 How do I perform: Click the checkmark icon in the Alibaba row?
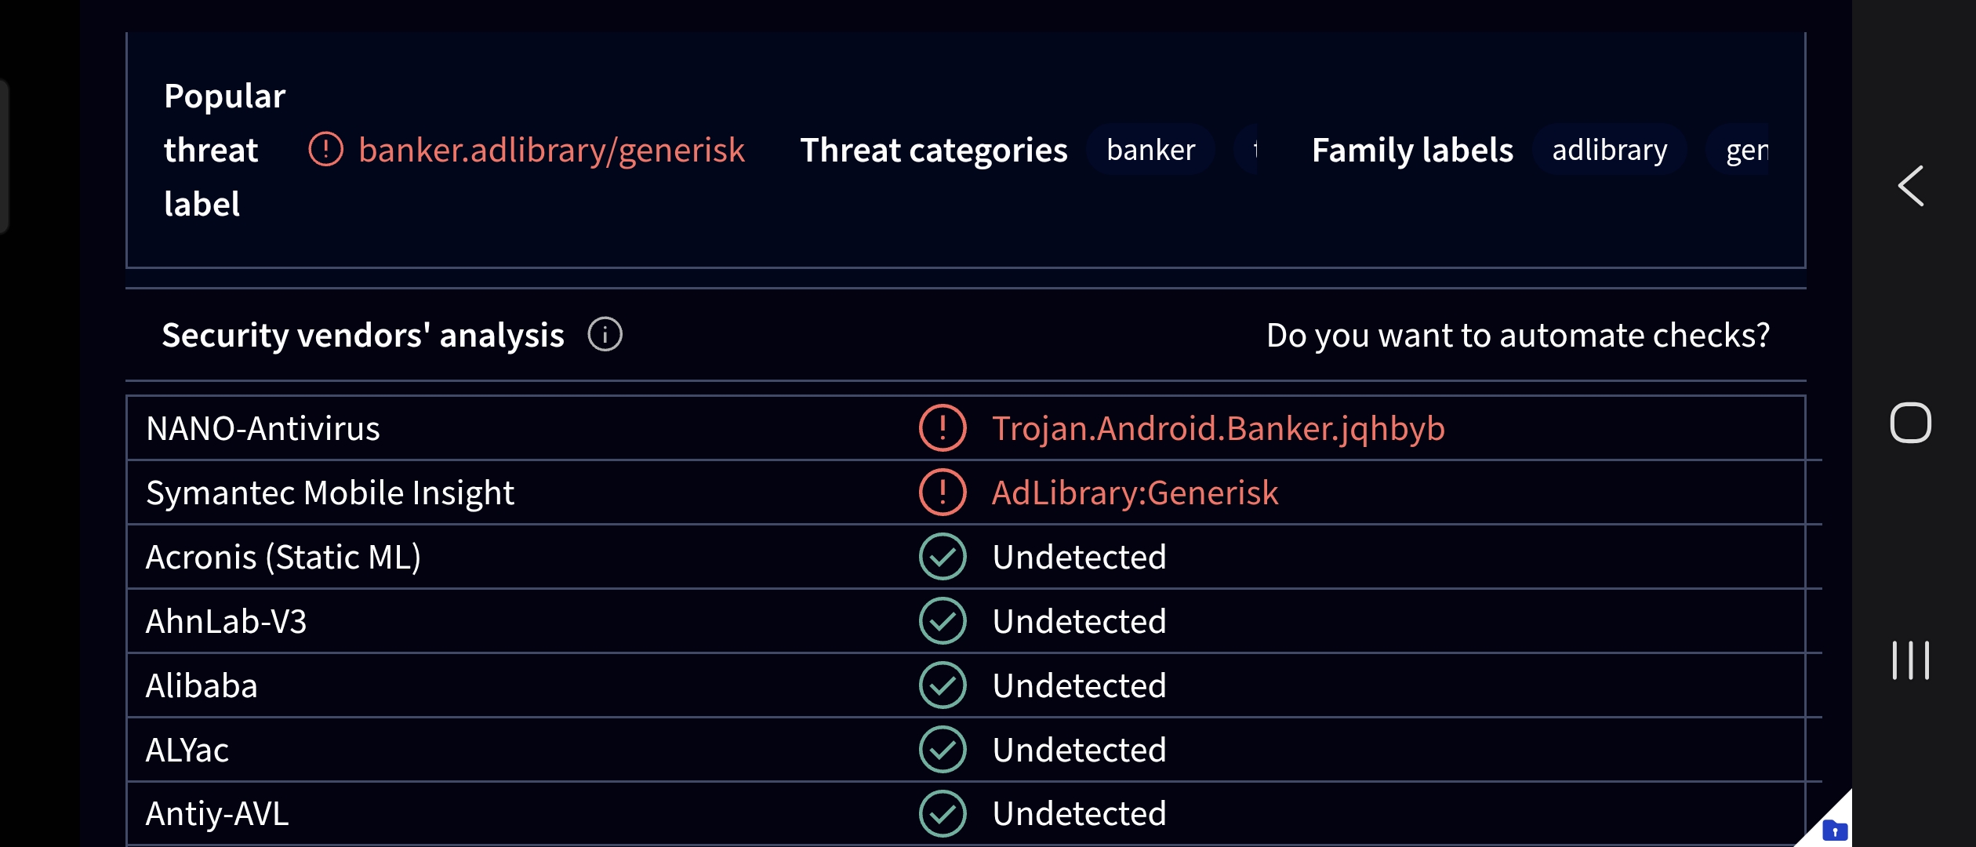(x=943, y=685)
